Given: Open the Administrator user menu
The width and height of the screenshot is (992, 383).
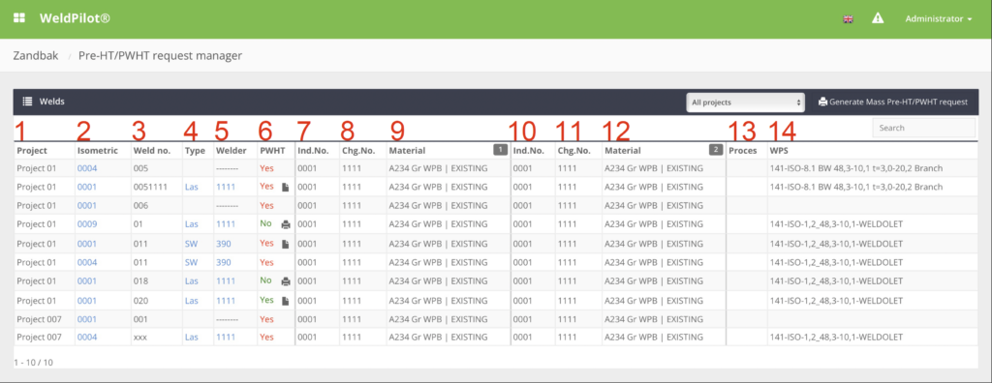Looking at the screenshot, I should [938, 19].
